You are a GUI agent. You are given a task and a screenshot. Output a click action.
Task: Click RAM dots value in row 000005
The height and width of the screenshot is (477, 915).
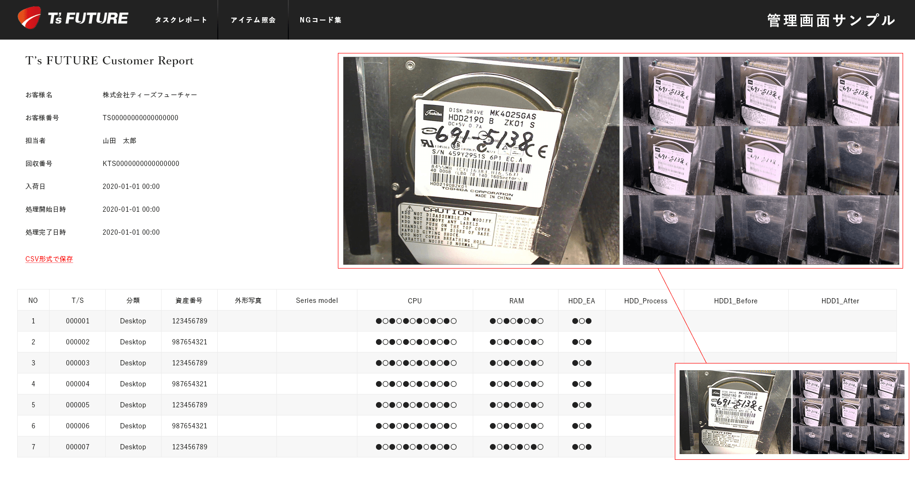517,405
